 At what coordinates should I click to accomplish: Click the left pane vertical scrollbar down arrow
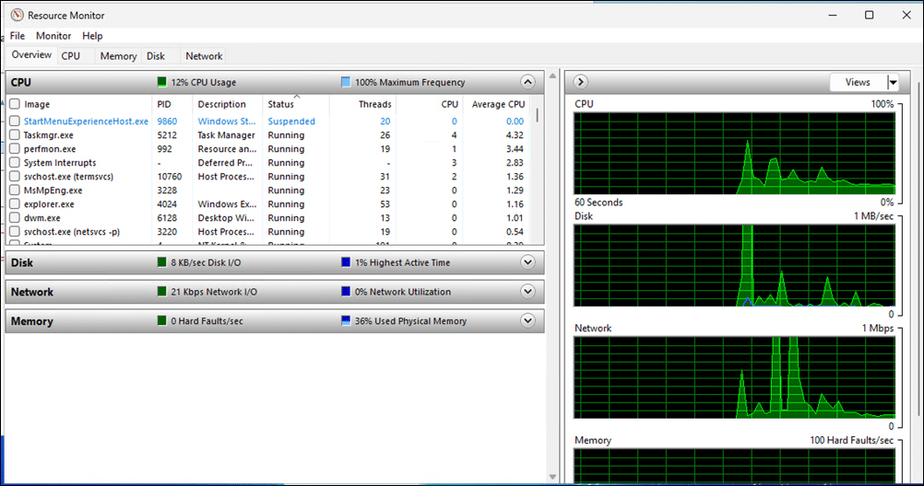[x=552, y=477]
